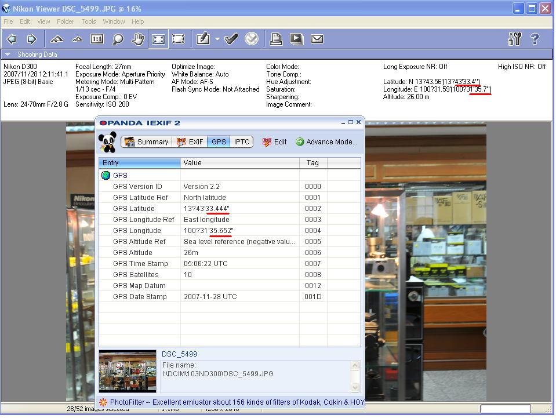
Task: Select the GPS Date Stamp row
Action: [230, 296]
